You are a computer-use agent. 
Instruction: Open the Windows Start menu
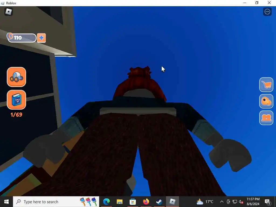pyautogui.click(x=6, y=202)
